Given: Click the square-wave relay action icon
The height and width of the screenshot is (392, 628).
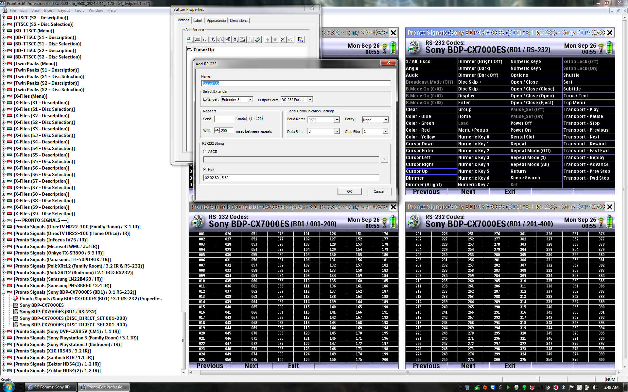Looking at the screenshot, I should coord(205,40).
